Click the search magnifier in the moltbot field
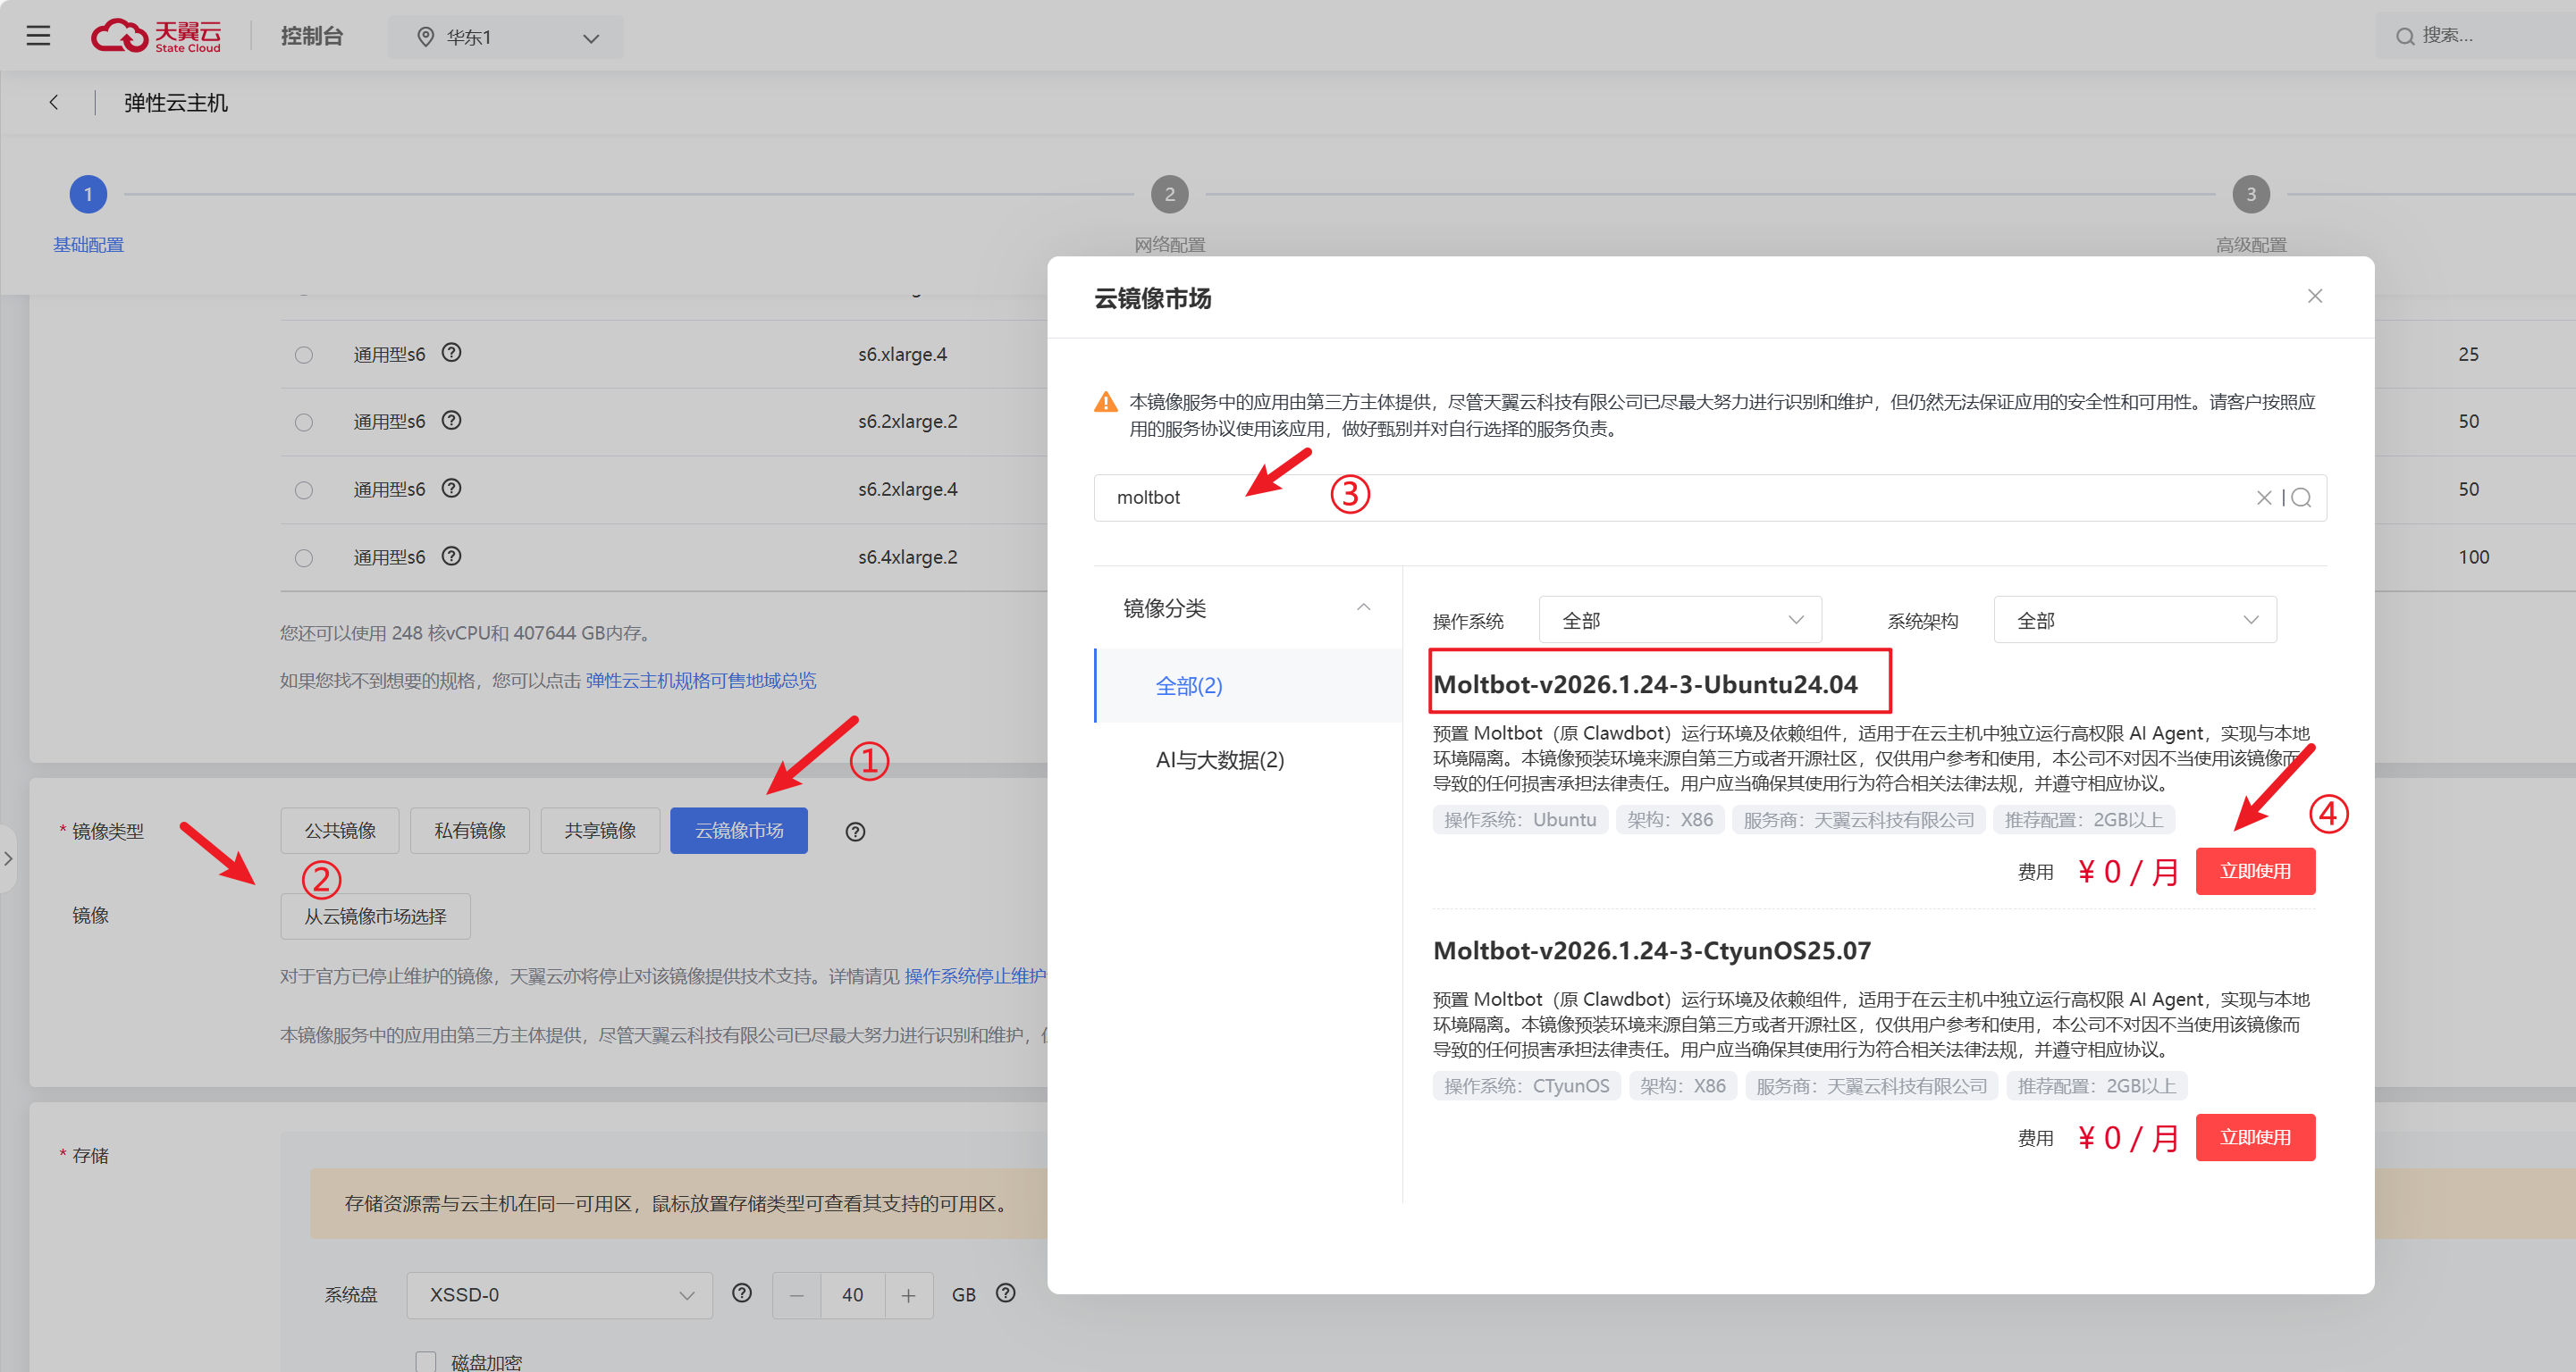 2301,498
